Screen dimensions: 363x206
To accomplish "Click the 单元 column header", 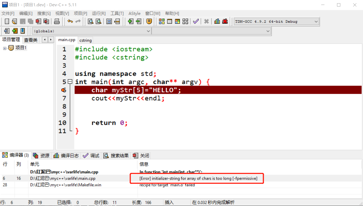I will click(83, 164).
